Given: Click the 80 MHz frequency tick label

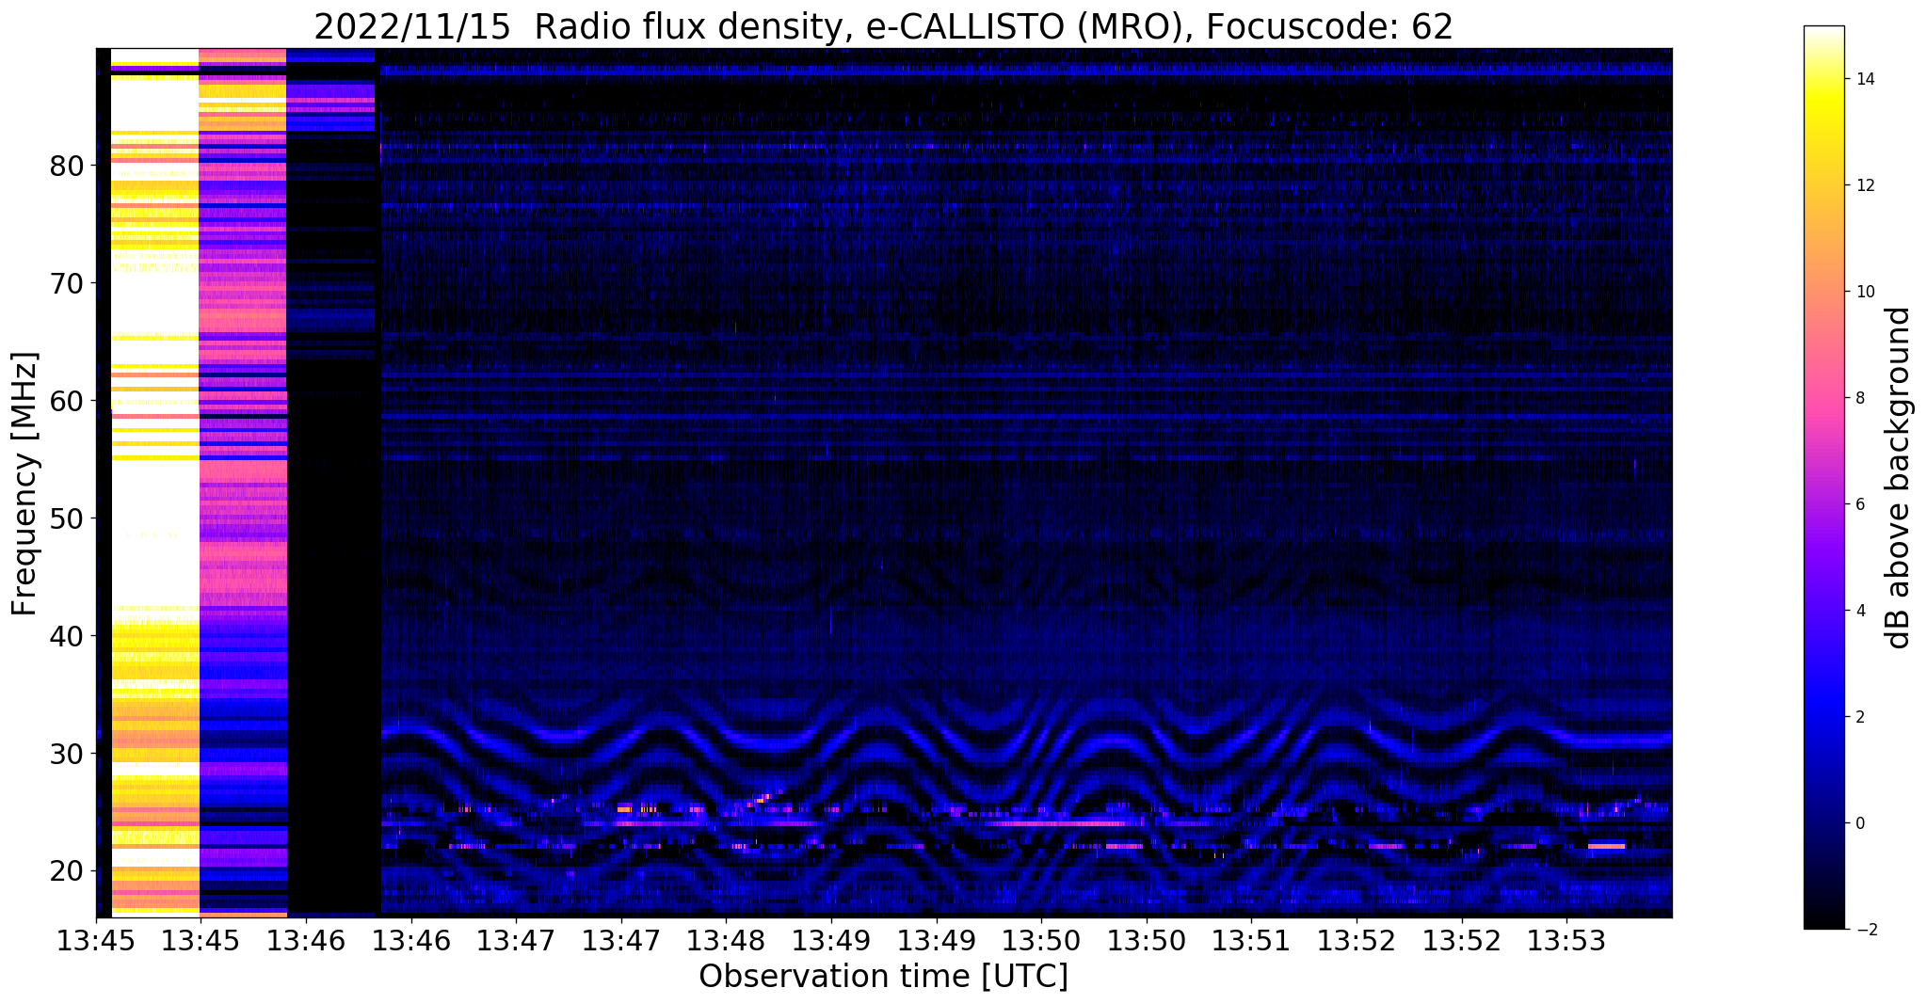Looking at the screenshot, I should pyautogui.click(x=67, y=166).
